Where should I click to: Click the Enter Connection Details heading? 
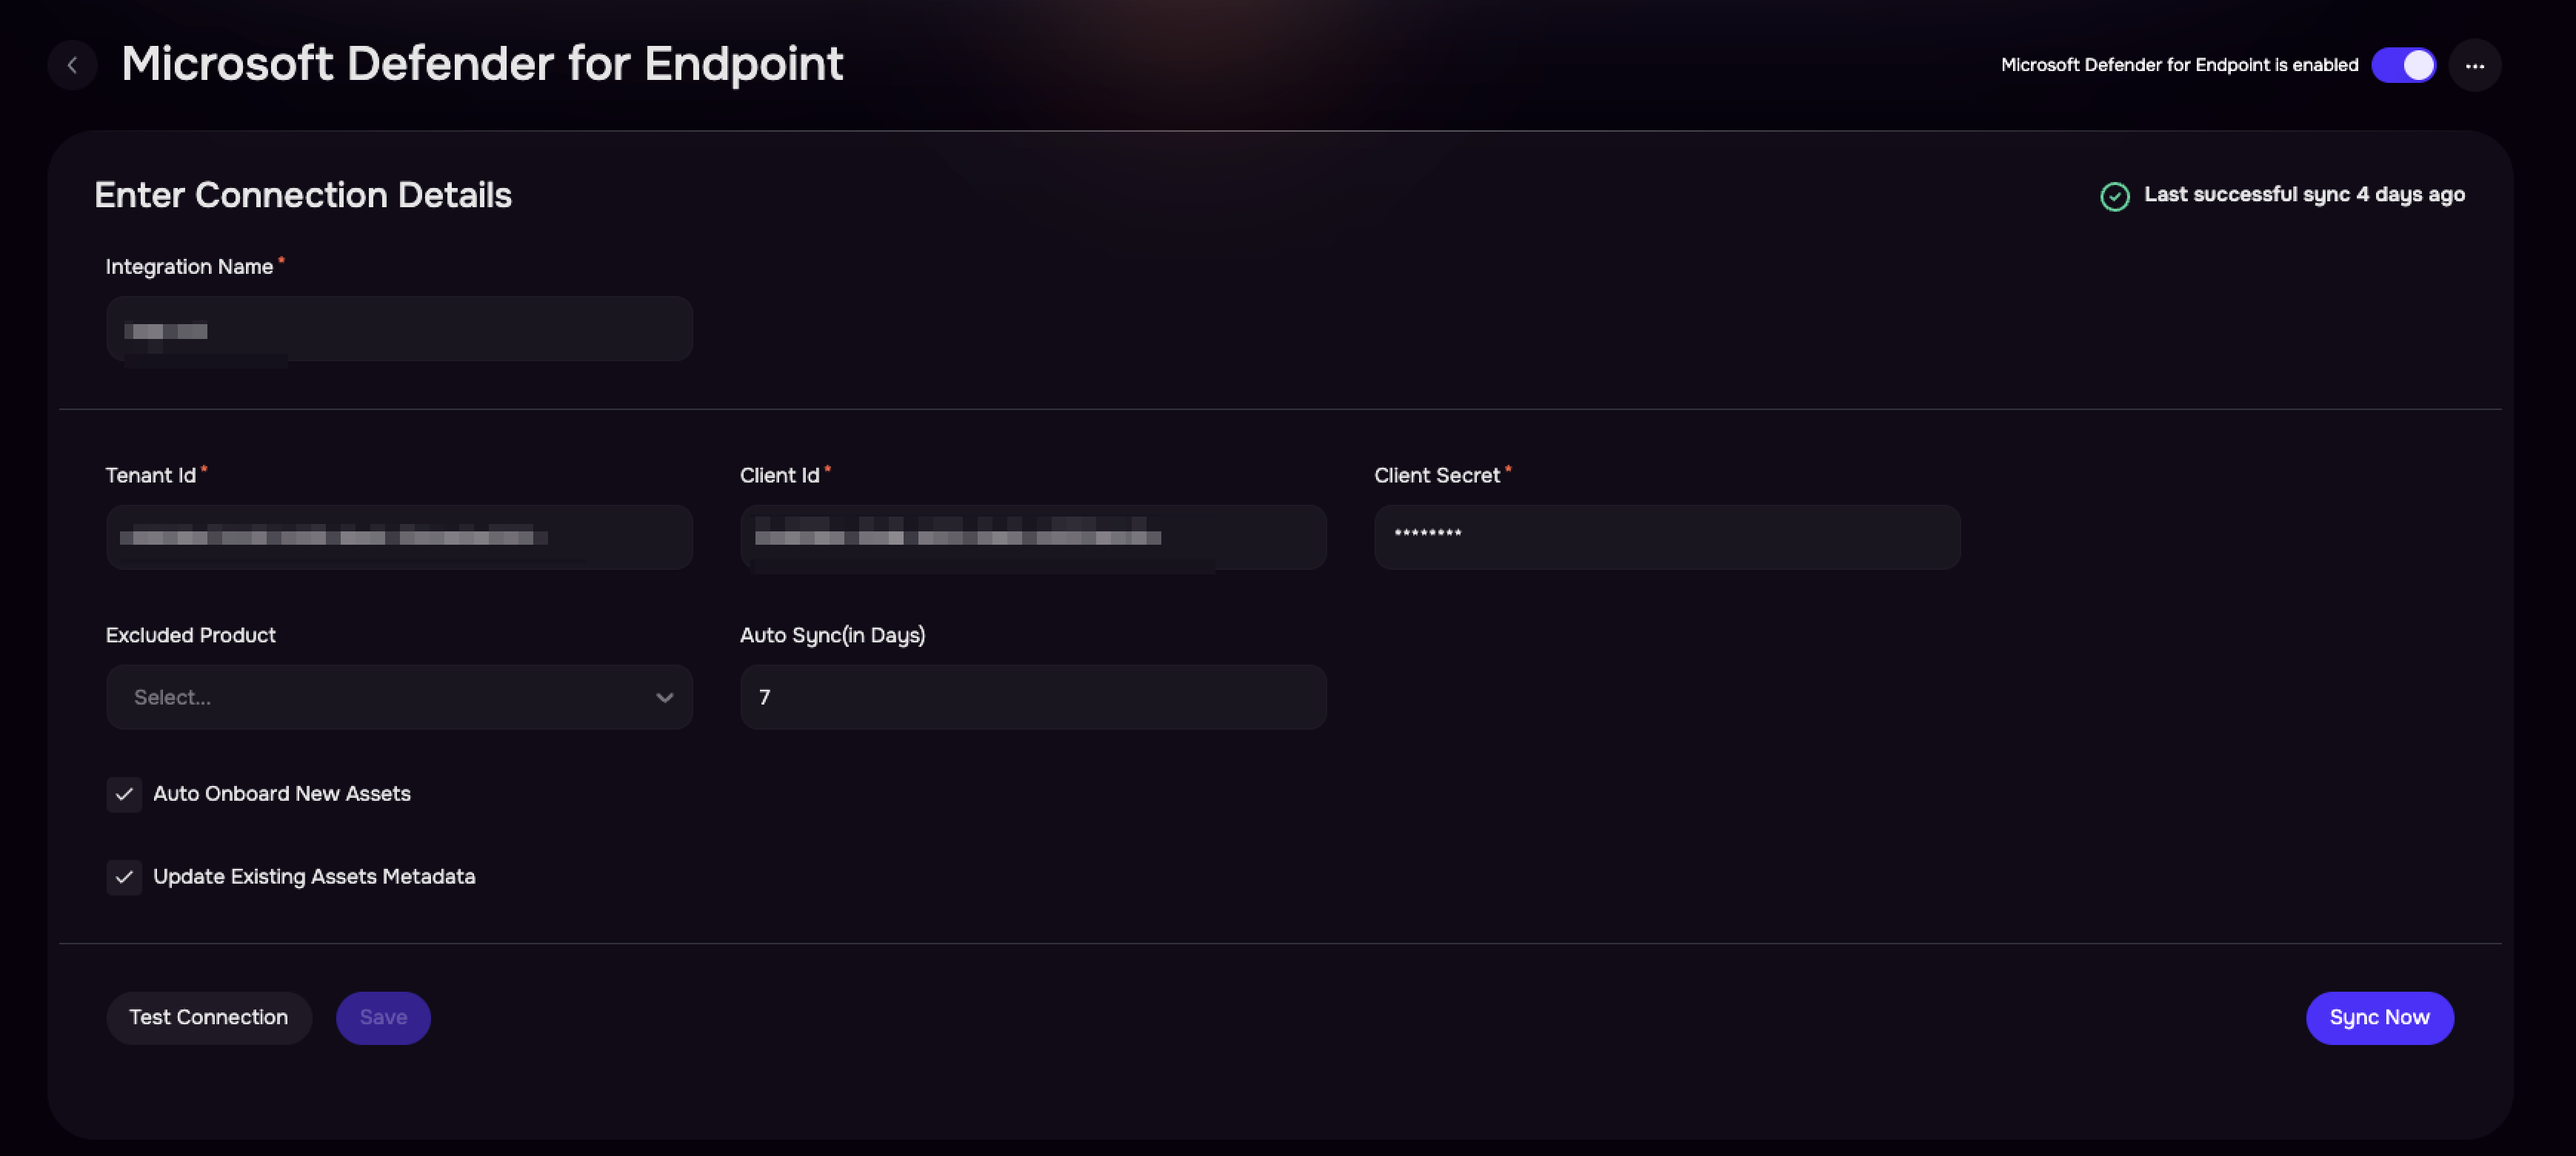pos(303,195)
